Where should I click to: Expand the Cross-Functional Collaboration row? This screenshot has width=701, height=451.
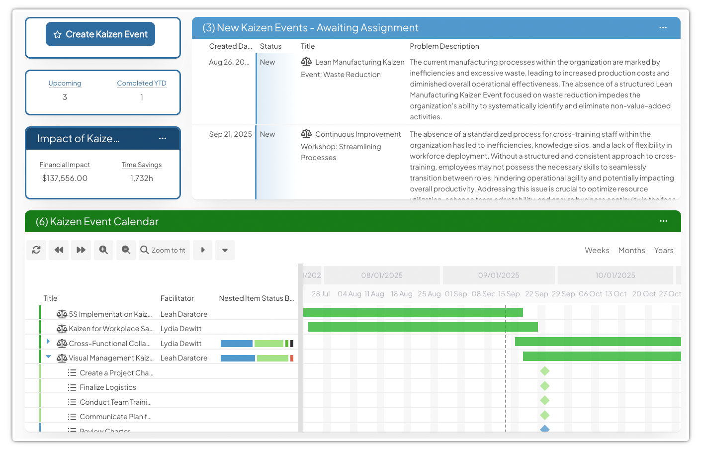pyautogui.click(x=48, y=342)
